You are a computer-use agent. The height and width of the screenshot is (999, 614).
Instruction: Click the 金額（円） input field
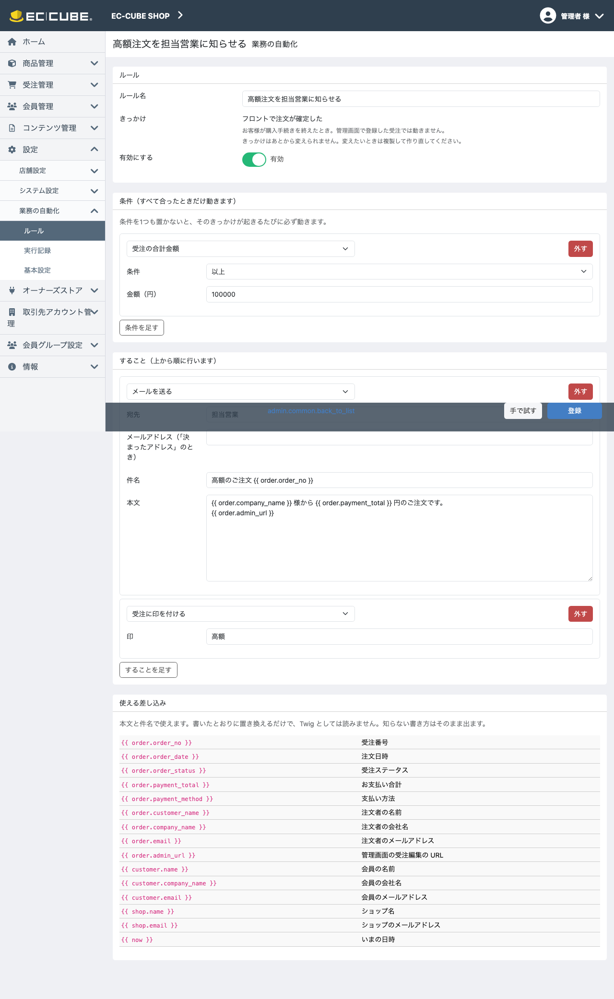(x=400, y=294)
